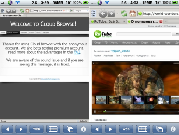Reload the Welcome to Cloud Browse page

point(22,11)
